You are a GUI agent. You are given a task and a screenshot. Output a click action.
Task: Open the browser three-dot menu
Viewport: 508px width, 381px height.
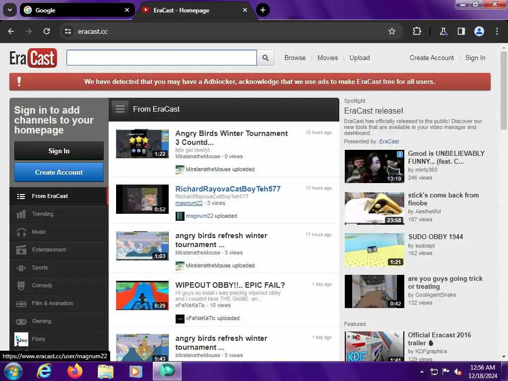pos(497,31)
